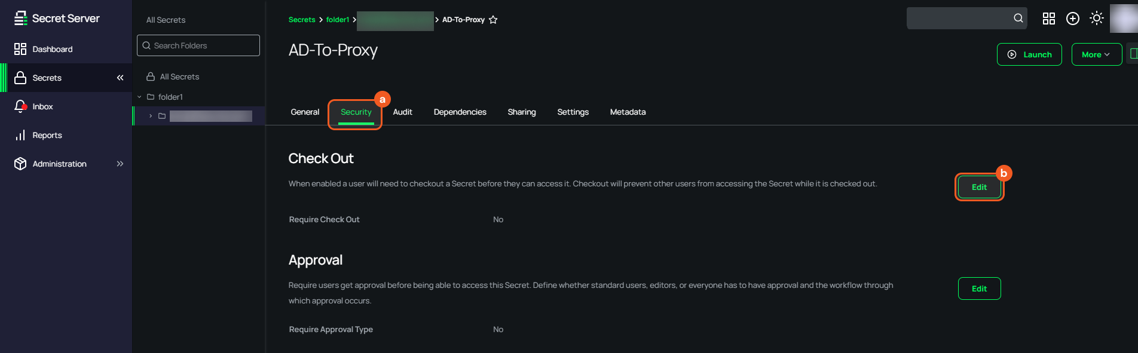Collapse the Secrets panel with double chevron
1138x353 pixels.
click(x=120, y=78)
